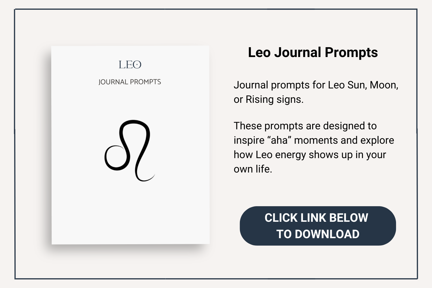
Task: Click the word 'Moon,' in the description
Action: point(384,85)
